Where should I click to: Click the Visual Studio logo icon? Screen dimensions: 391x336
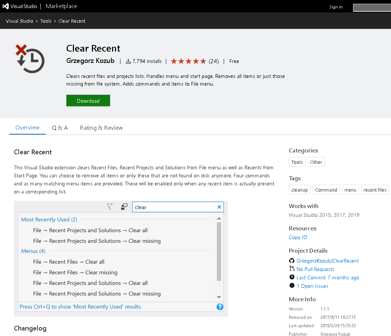pyautogui.click(x=5, y=6)
